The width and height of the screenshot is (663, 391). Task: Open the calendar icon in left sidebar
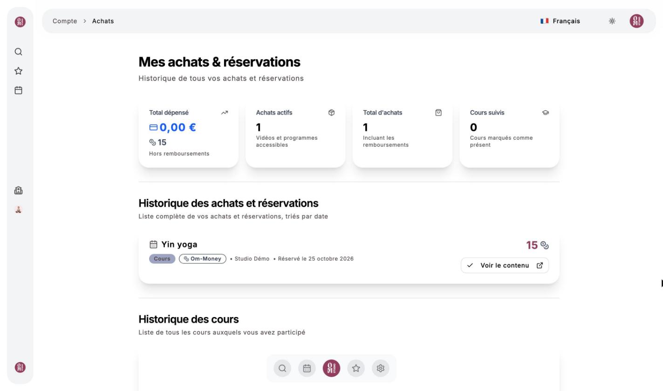(x=19, y=90)
